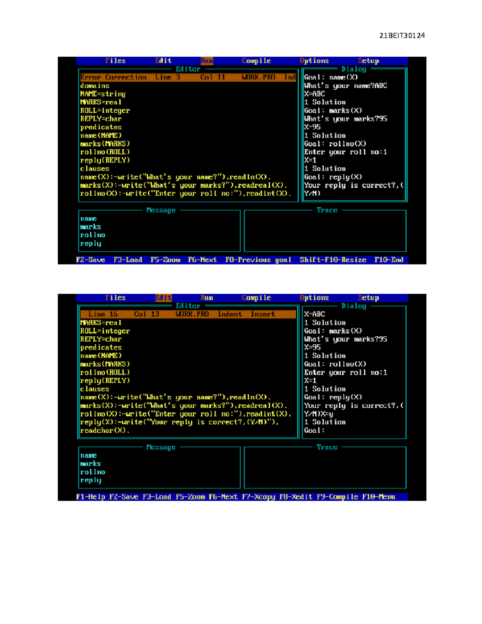Image resolution: width=482 pixels, height=624 pixels.
Task: Click 'MARKS=real' in the upper editor
Action: (x=101, y=102)
